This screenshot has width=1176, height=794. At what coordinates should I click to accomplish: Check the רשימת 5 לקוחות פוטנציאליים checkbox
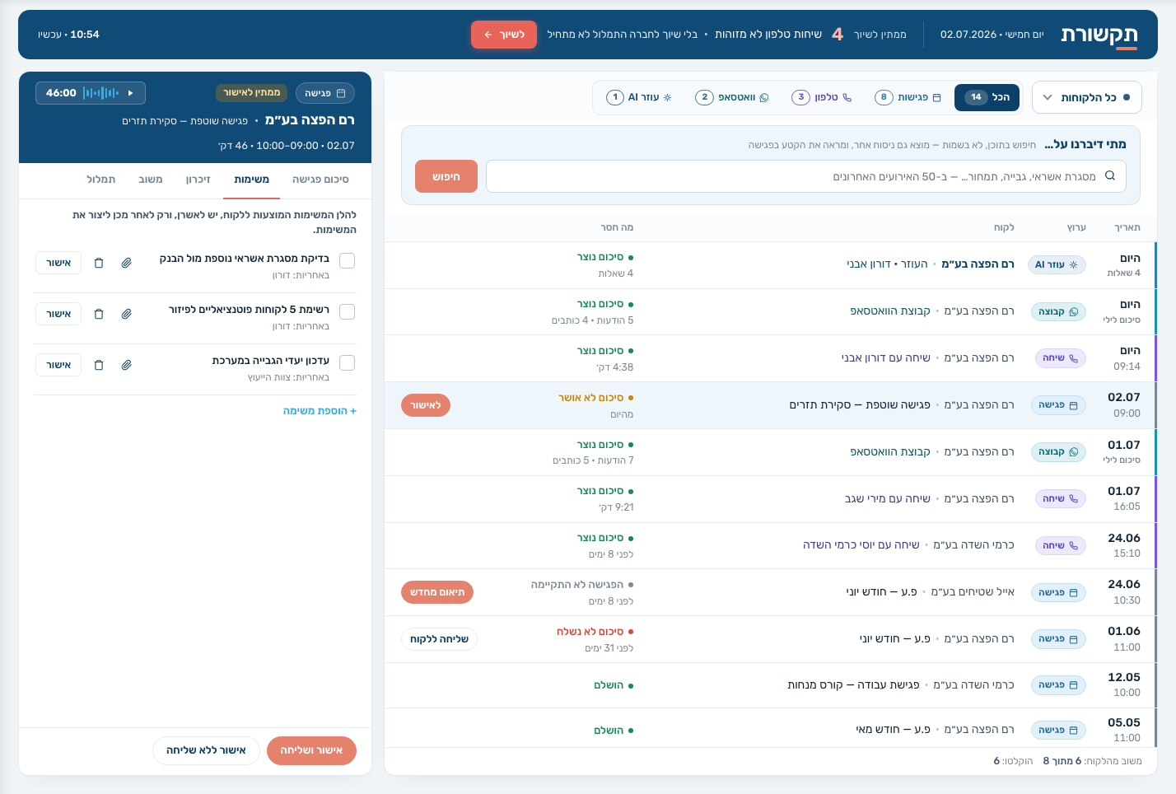348,312
